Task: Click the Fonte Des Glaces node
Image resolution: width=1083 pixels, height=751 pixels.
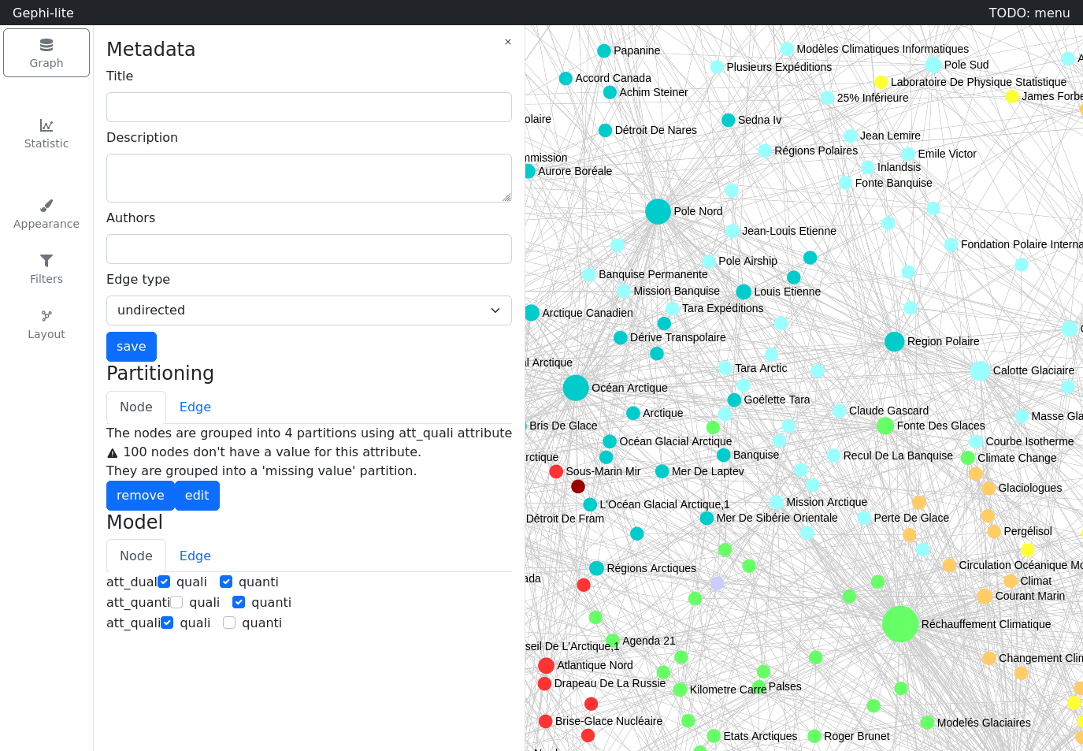Action: [885, 426]
